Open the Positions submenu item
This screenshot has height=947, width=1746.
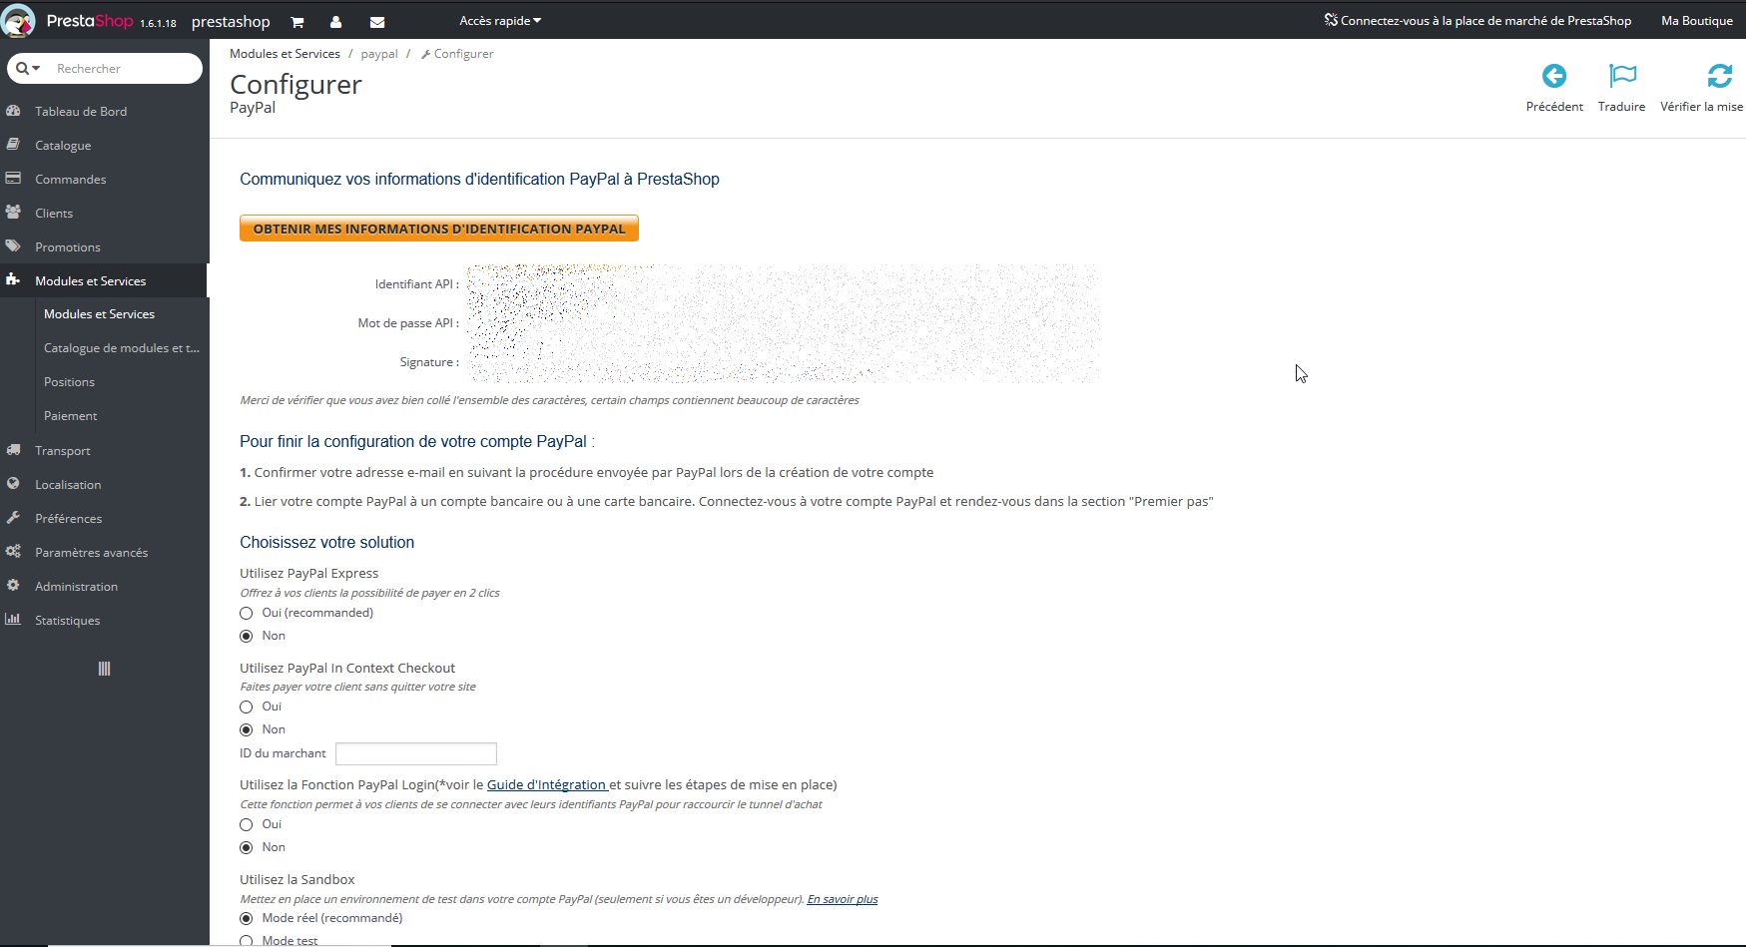click(x=69, y=382)
